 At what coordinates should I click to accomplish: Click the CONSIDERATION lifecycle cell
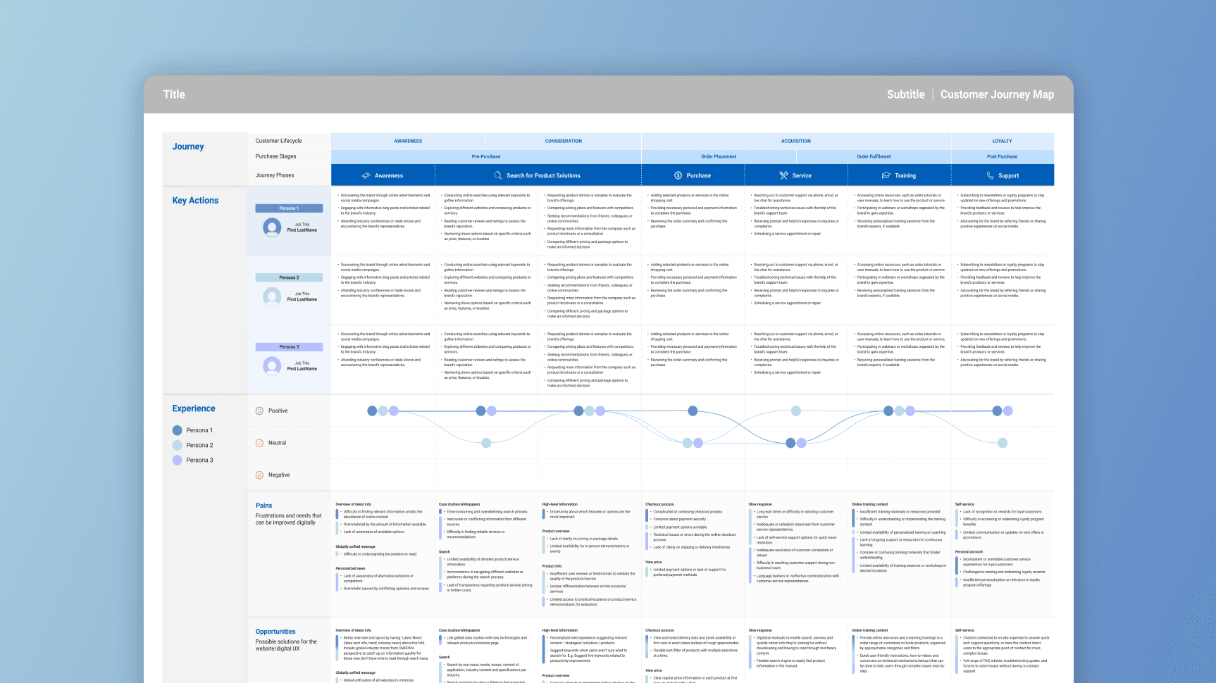pyautogui.click(x=564, y=141)
